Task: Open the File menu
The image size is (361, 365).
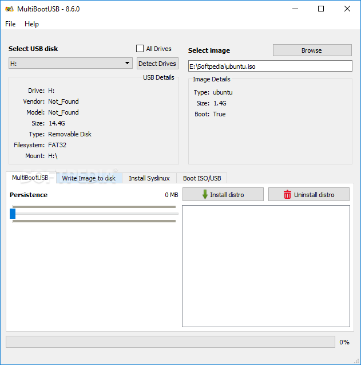Action: (x=10, y=24)
